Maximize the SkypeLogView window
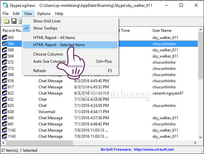Screen dimensions: 204x154 point(181,5)
